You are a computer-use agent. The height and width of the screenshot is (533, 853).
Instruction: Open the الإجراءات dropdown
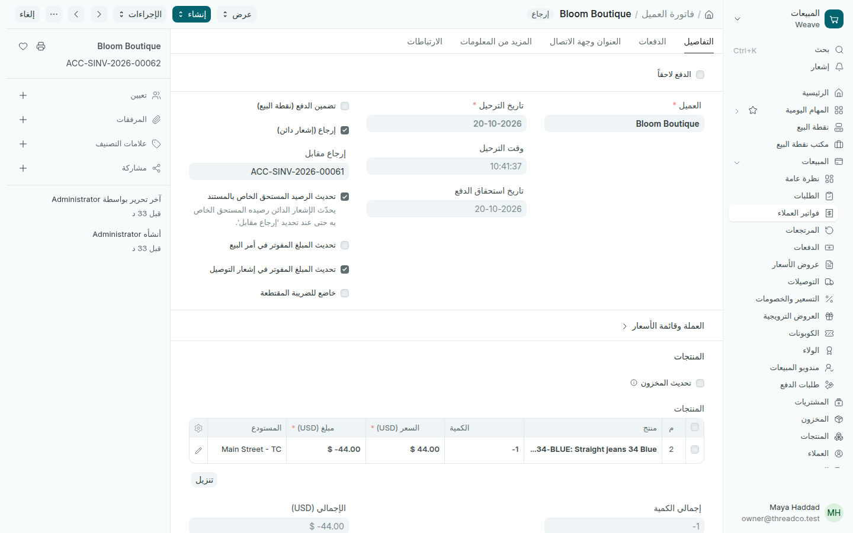(x=140, y=14)
